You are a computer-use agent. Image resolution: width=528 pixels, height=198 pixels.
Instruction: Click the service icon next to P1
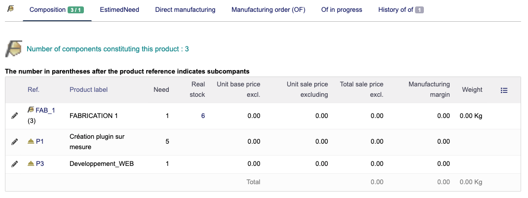[31, 142]
